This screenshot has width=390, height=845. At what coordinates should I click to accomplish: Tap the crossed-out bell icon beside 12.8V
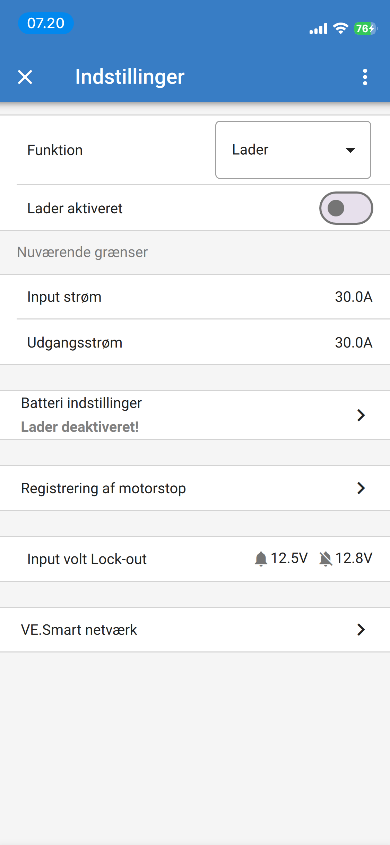[326, 559]
